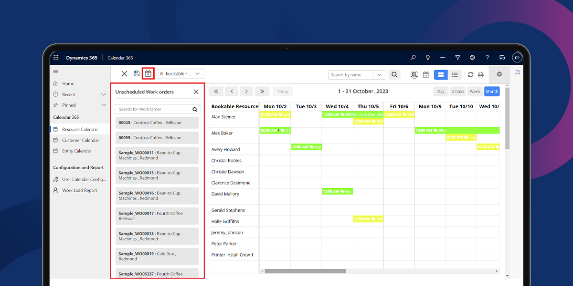Select work order 00045 Contoso Coffee

point(157,123)
